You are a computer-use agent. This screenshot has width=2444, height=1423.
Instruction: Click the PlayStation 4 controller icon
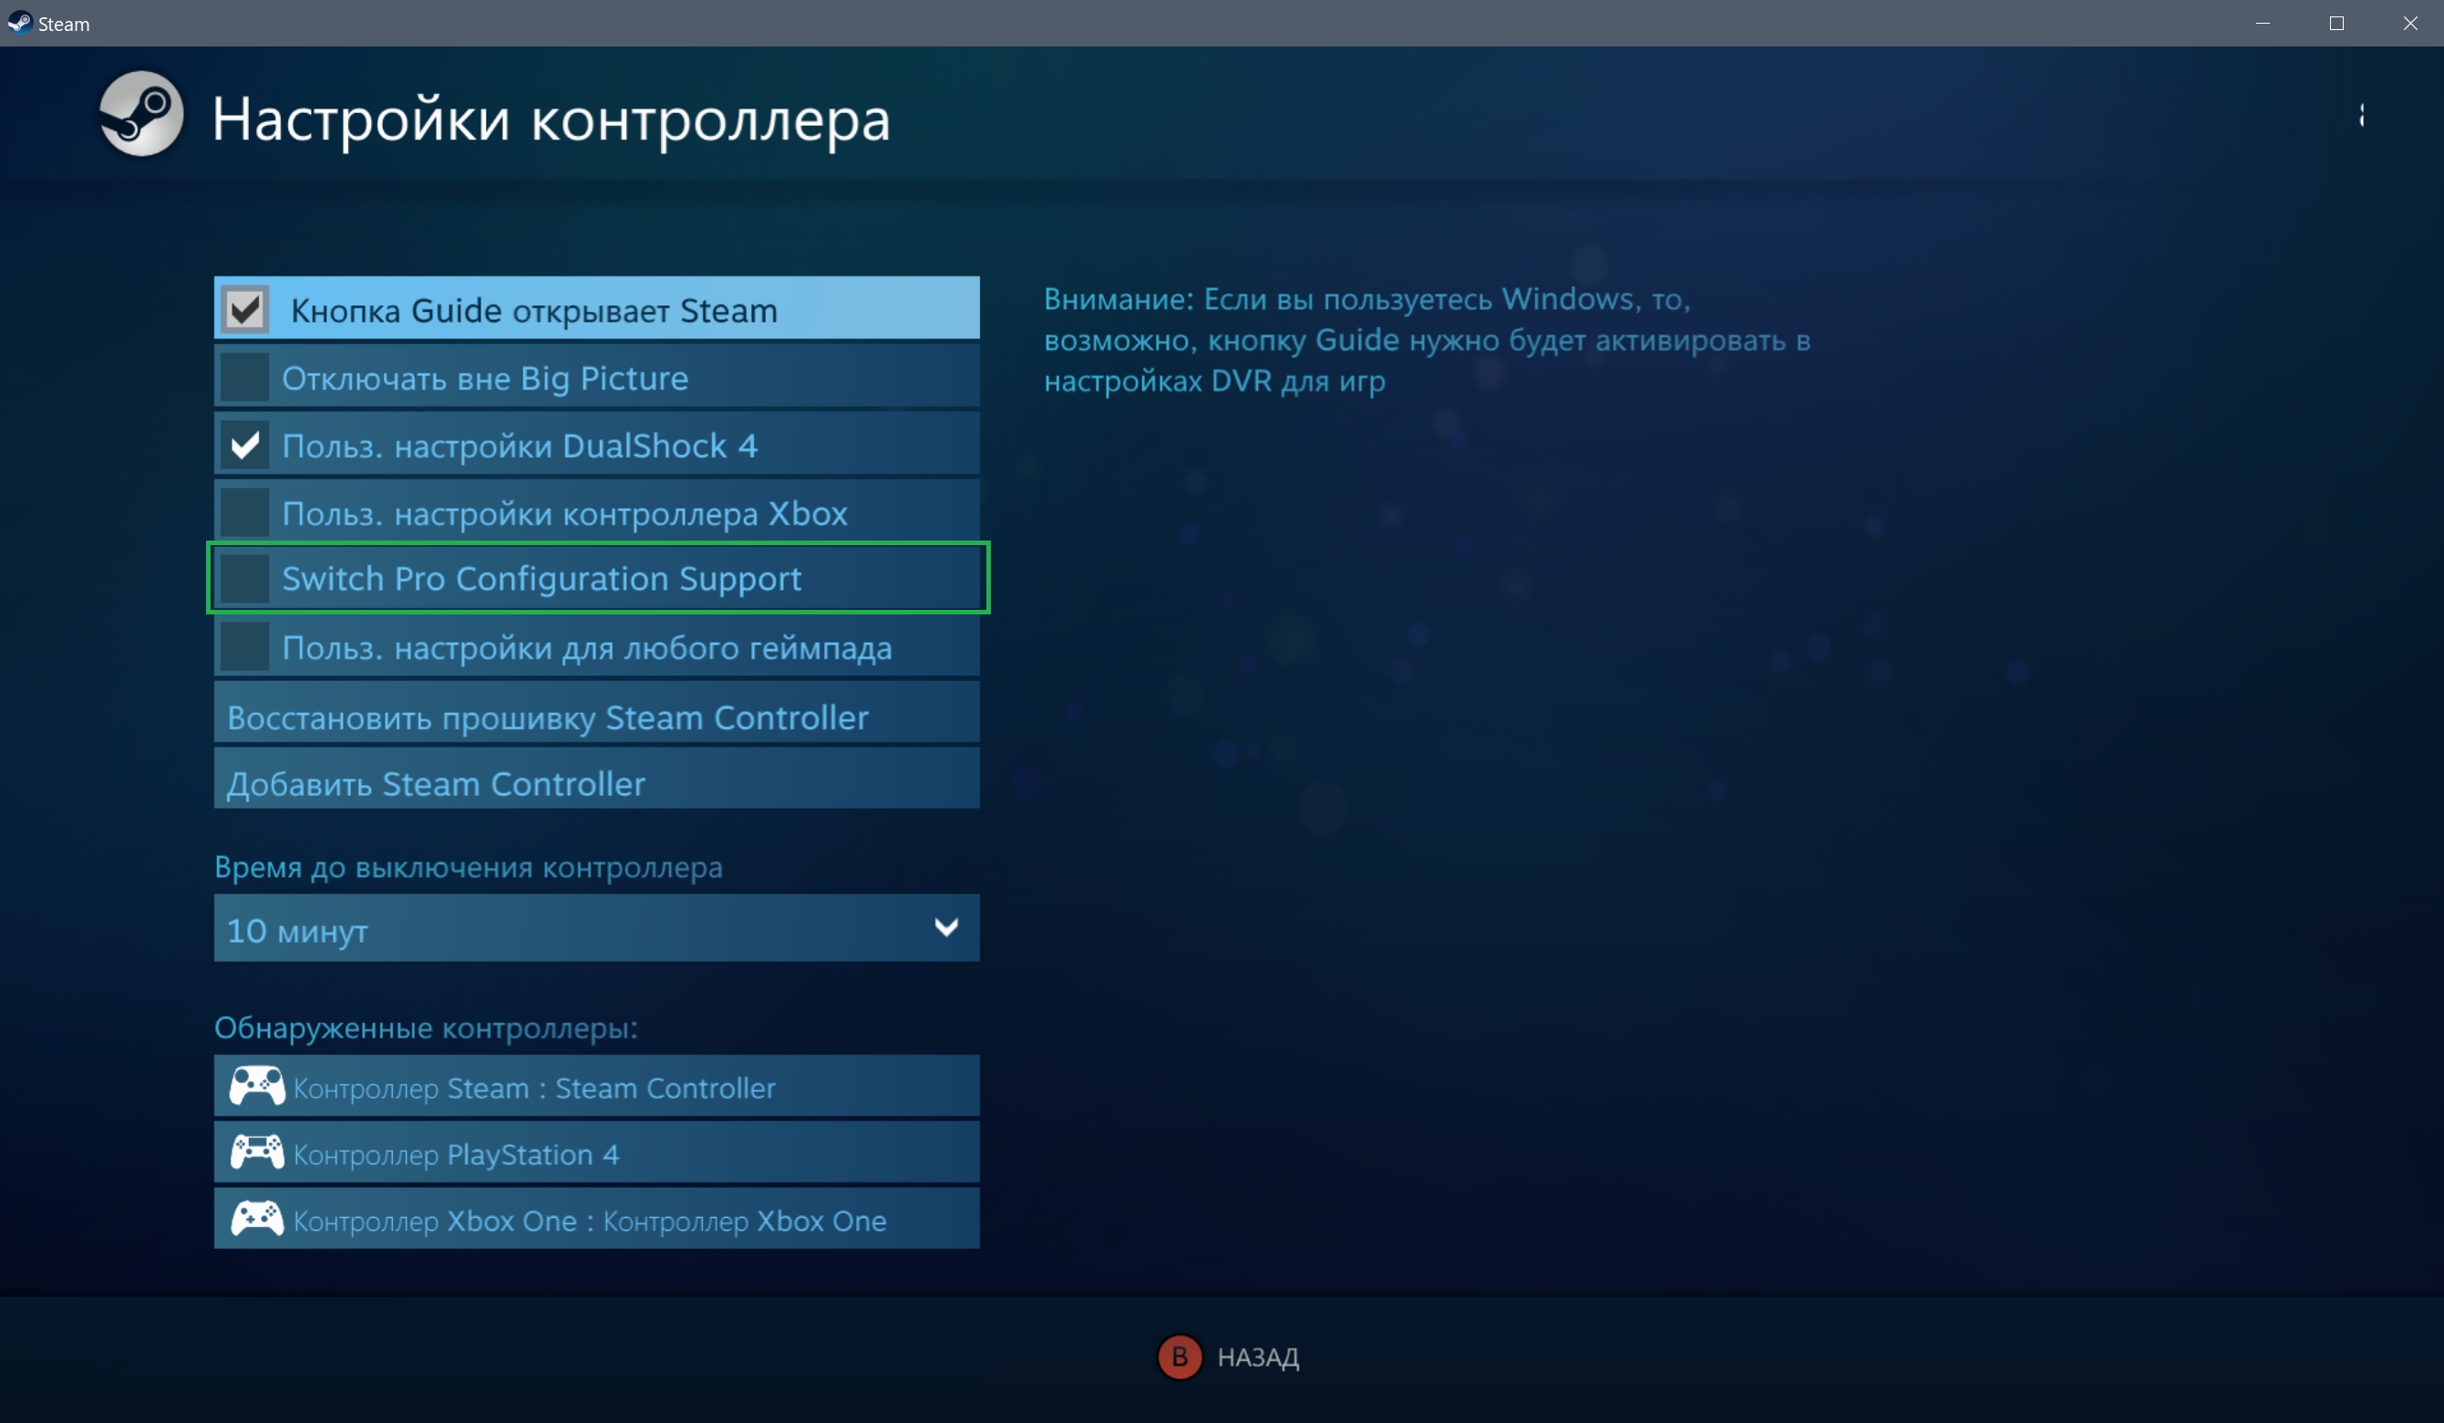coord(257,1152)
